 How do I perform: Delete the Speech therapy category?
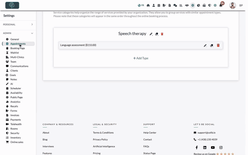[162, 34]
